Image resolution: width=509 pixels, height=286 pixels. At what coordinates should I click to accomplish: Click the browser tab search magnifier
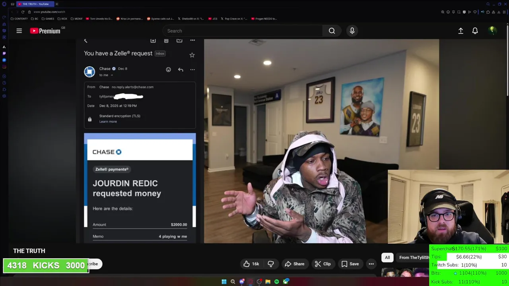(488, 4)
